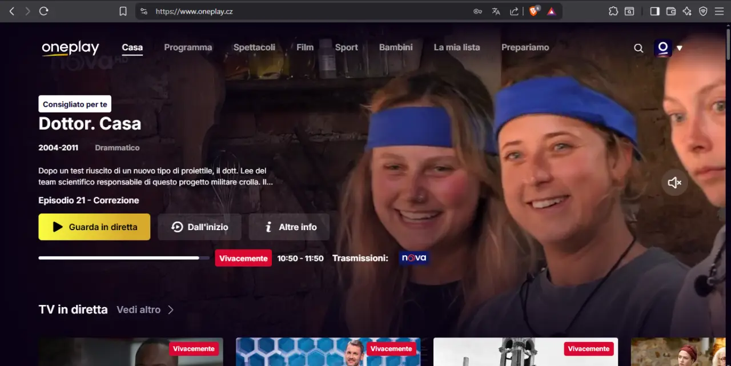Open Leo AI sparkle icon

(x=687, y=11)
